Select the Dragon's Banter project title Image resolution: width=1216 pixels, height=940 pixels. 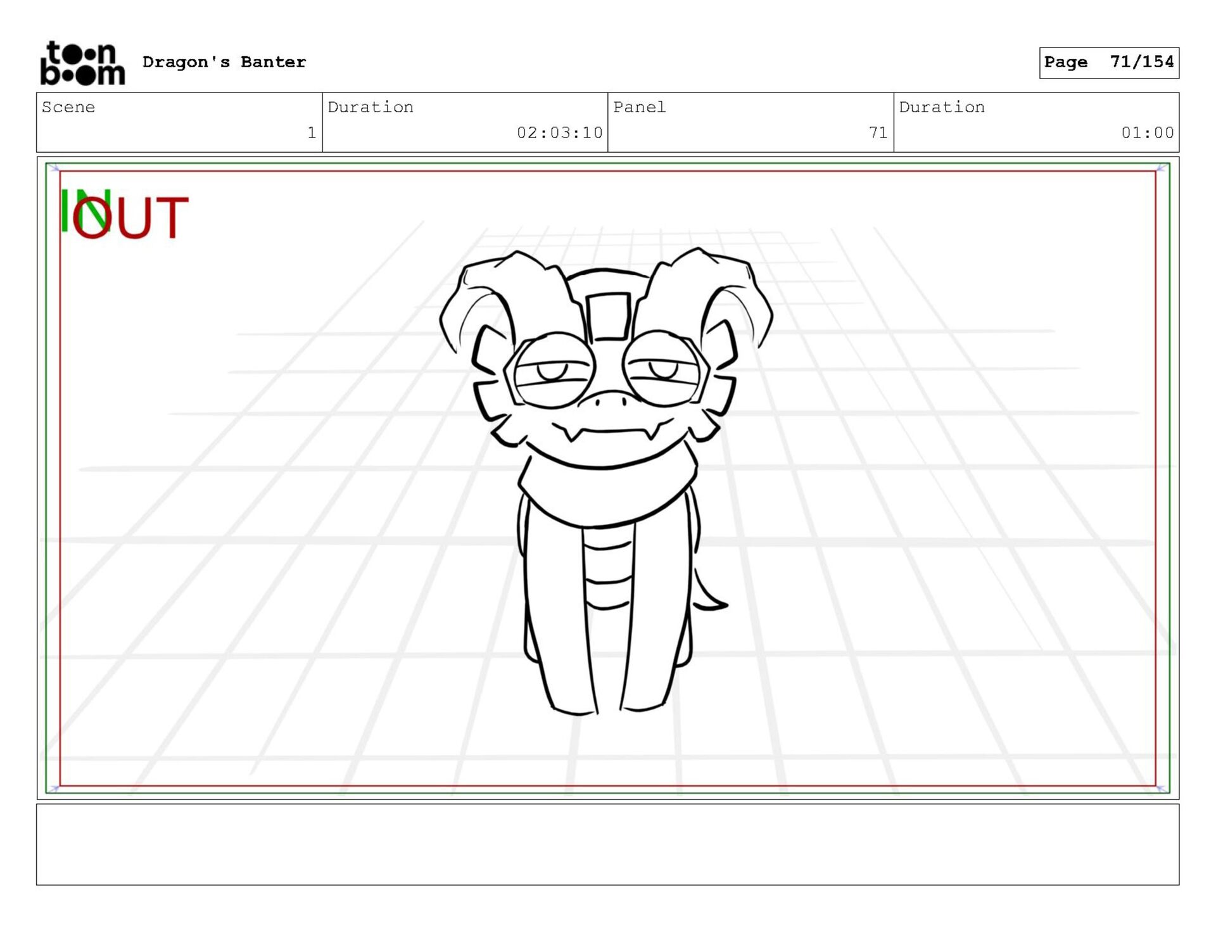224,62
